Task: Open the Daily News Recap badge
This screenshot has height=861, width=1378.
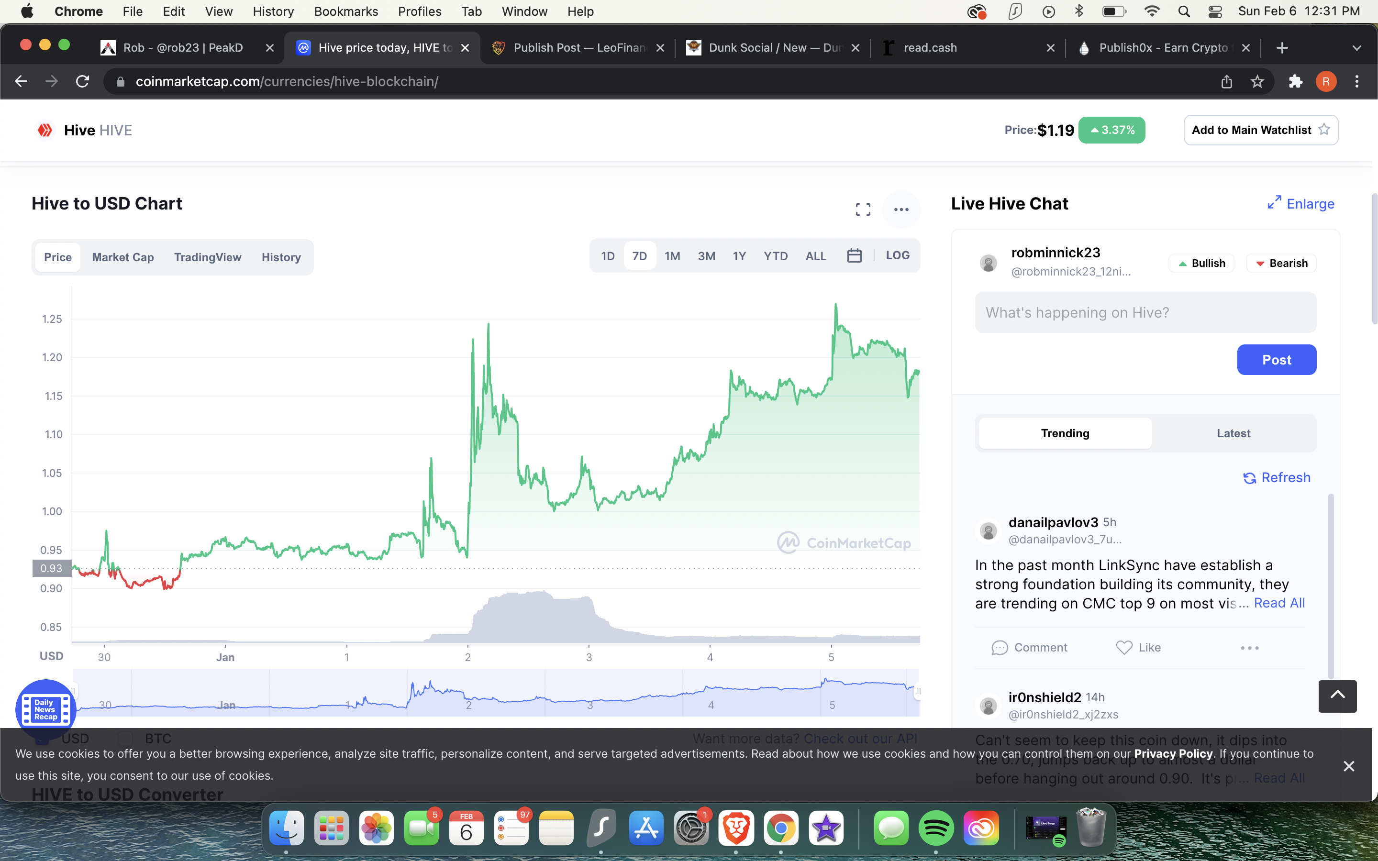Action: pos(45,709)
